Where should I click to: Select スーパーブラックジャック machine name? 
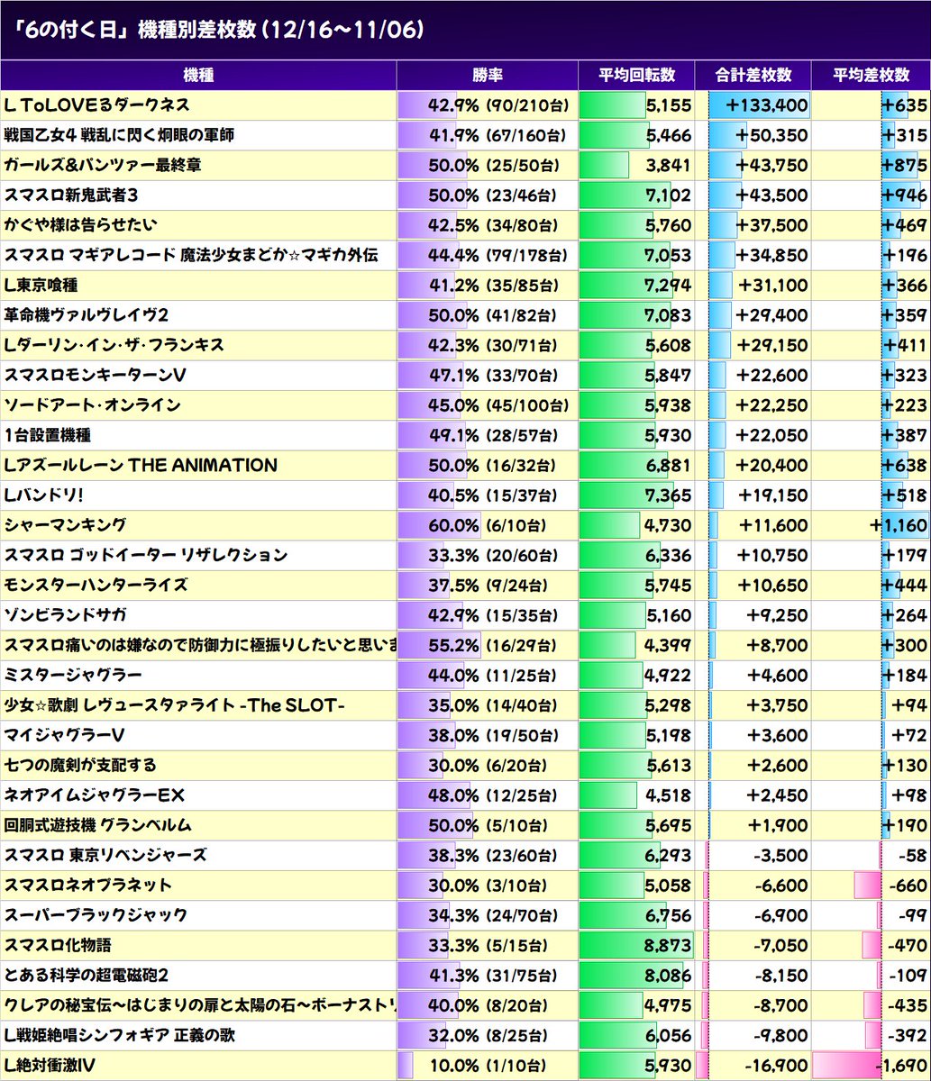tap(96, 915)
